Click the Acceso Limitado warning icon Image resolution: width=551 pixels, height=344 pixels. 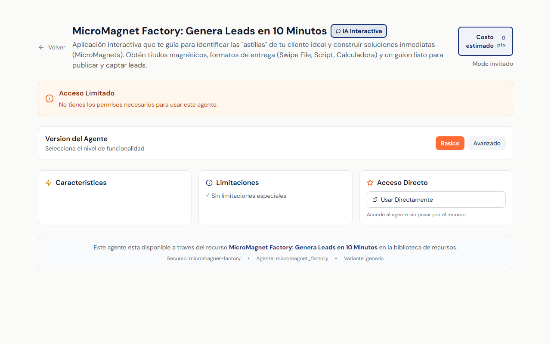click(x=50, y=98)
